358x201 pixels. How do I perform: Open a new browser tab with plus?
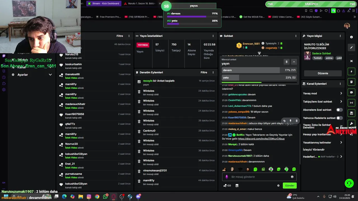coord(160,3)
